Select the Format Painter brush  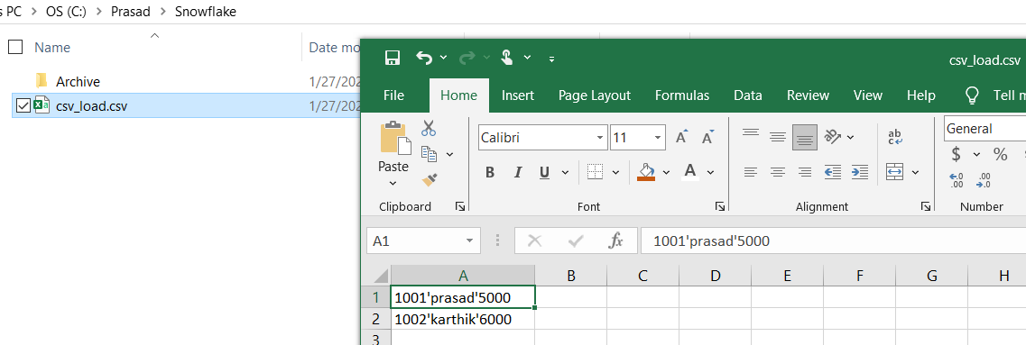430,179
